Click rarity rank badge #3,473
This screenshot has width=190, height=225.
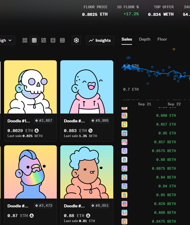(x=44, y=206)
